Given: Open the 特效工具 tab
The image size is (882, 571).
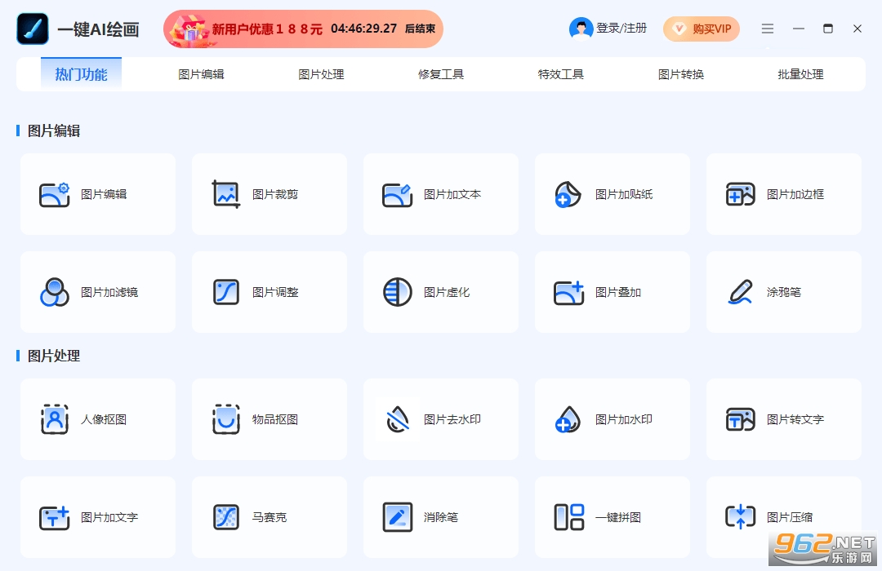Looking at the screenshot, I should tap(561, 74).
